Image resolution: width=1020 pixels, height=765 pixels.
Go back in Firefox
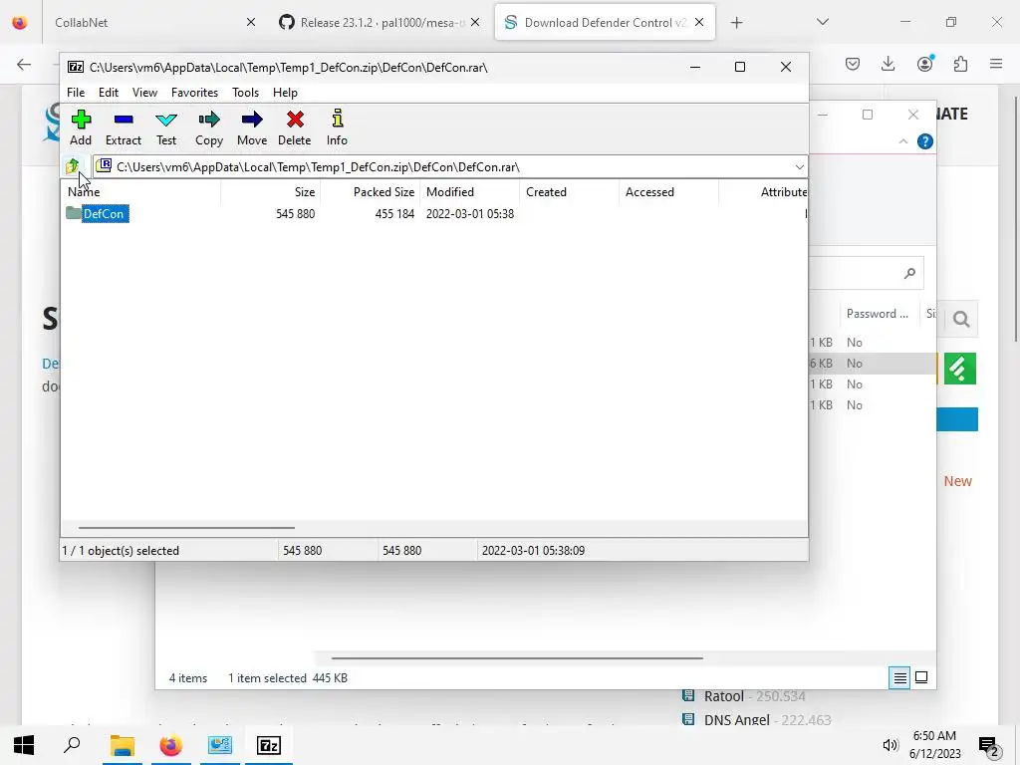[24, 64]
